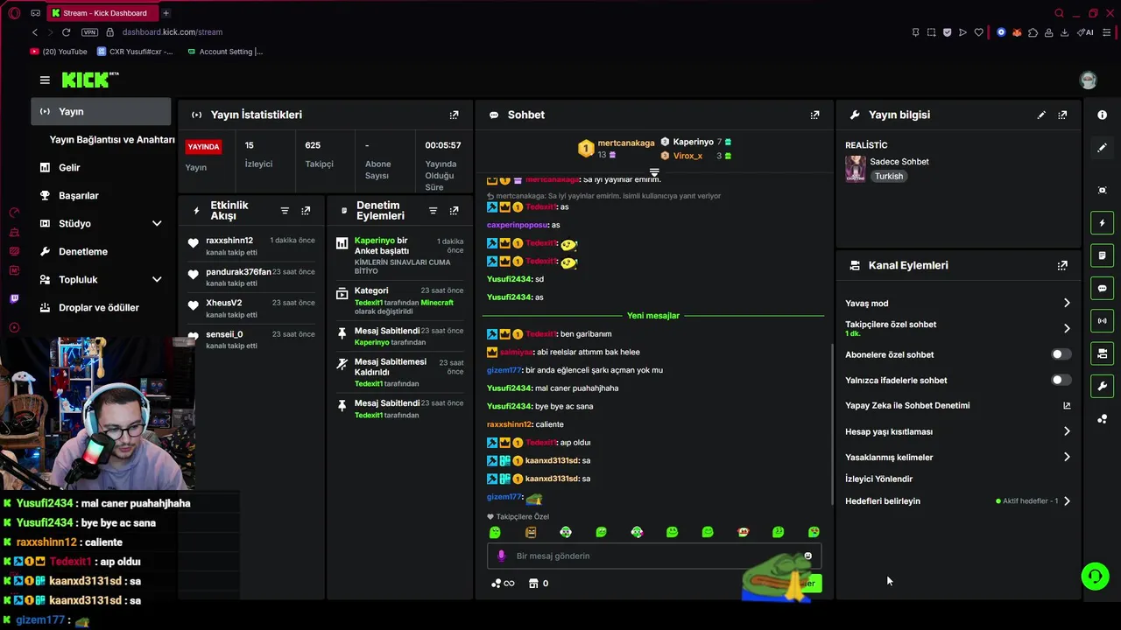Screen dimensions: 1121x630
Task: Click the Kaperinyo Anket başlattı entry
Action: pyautogui.click(x=399, y=255)
